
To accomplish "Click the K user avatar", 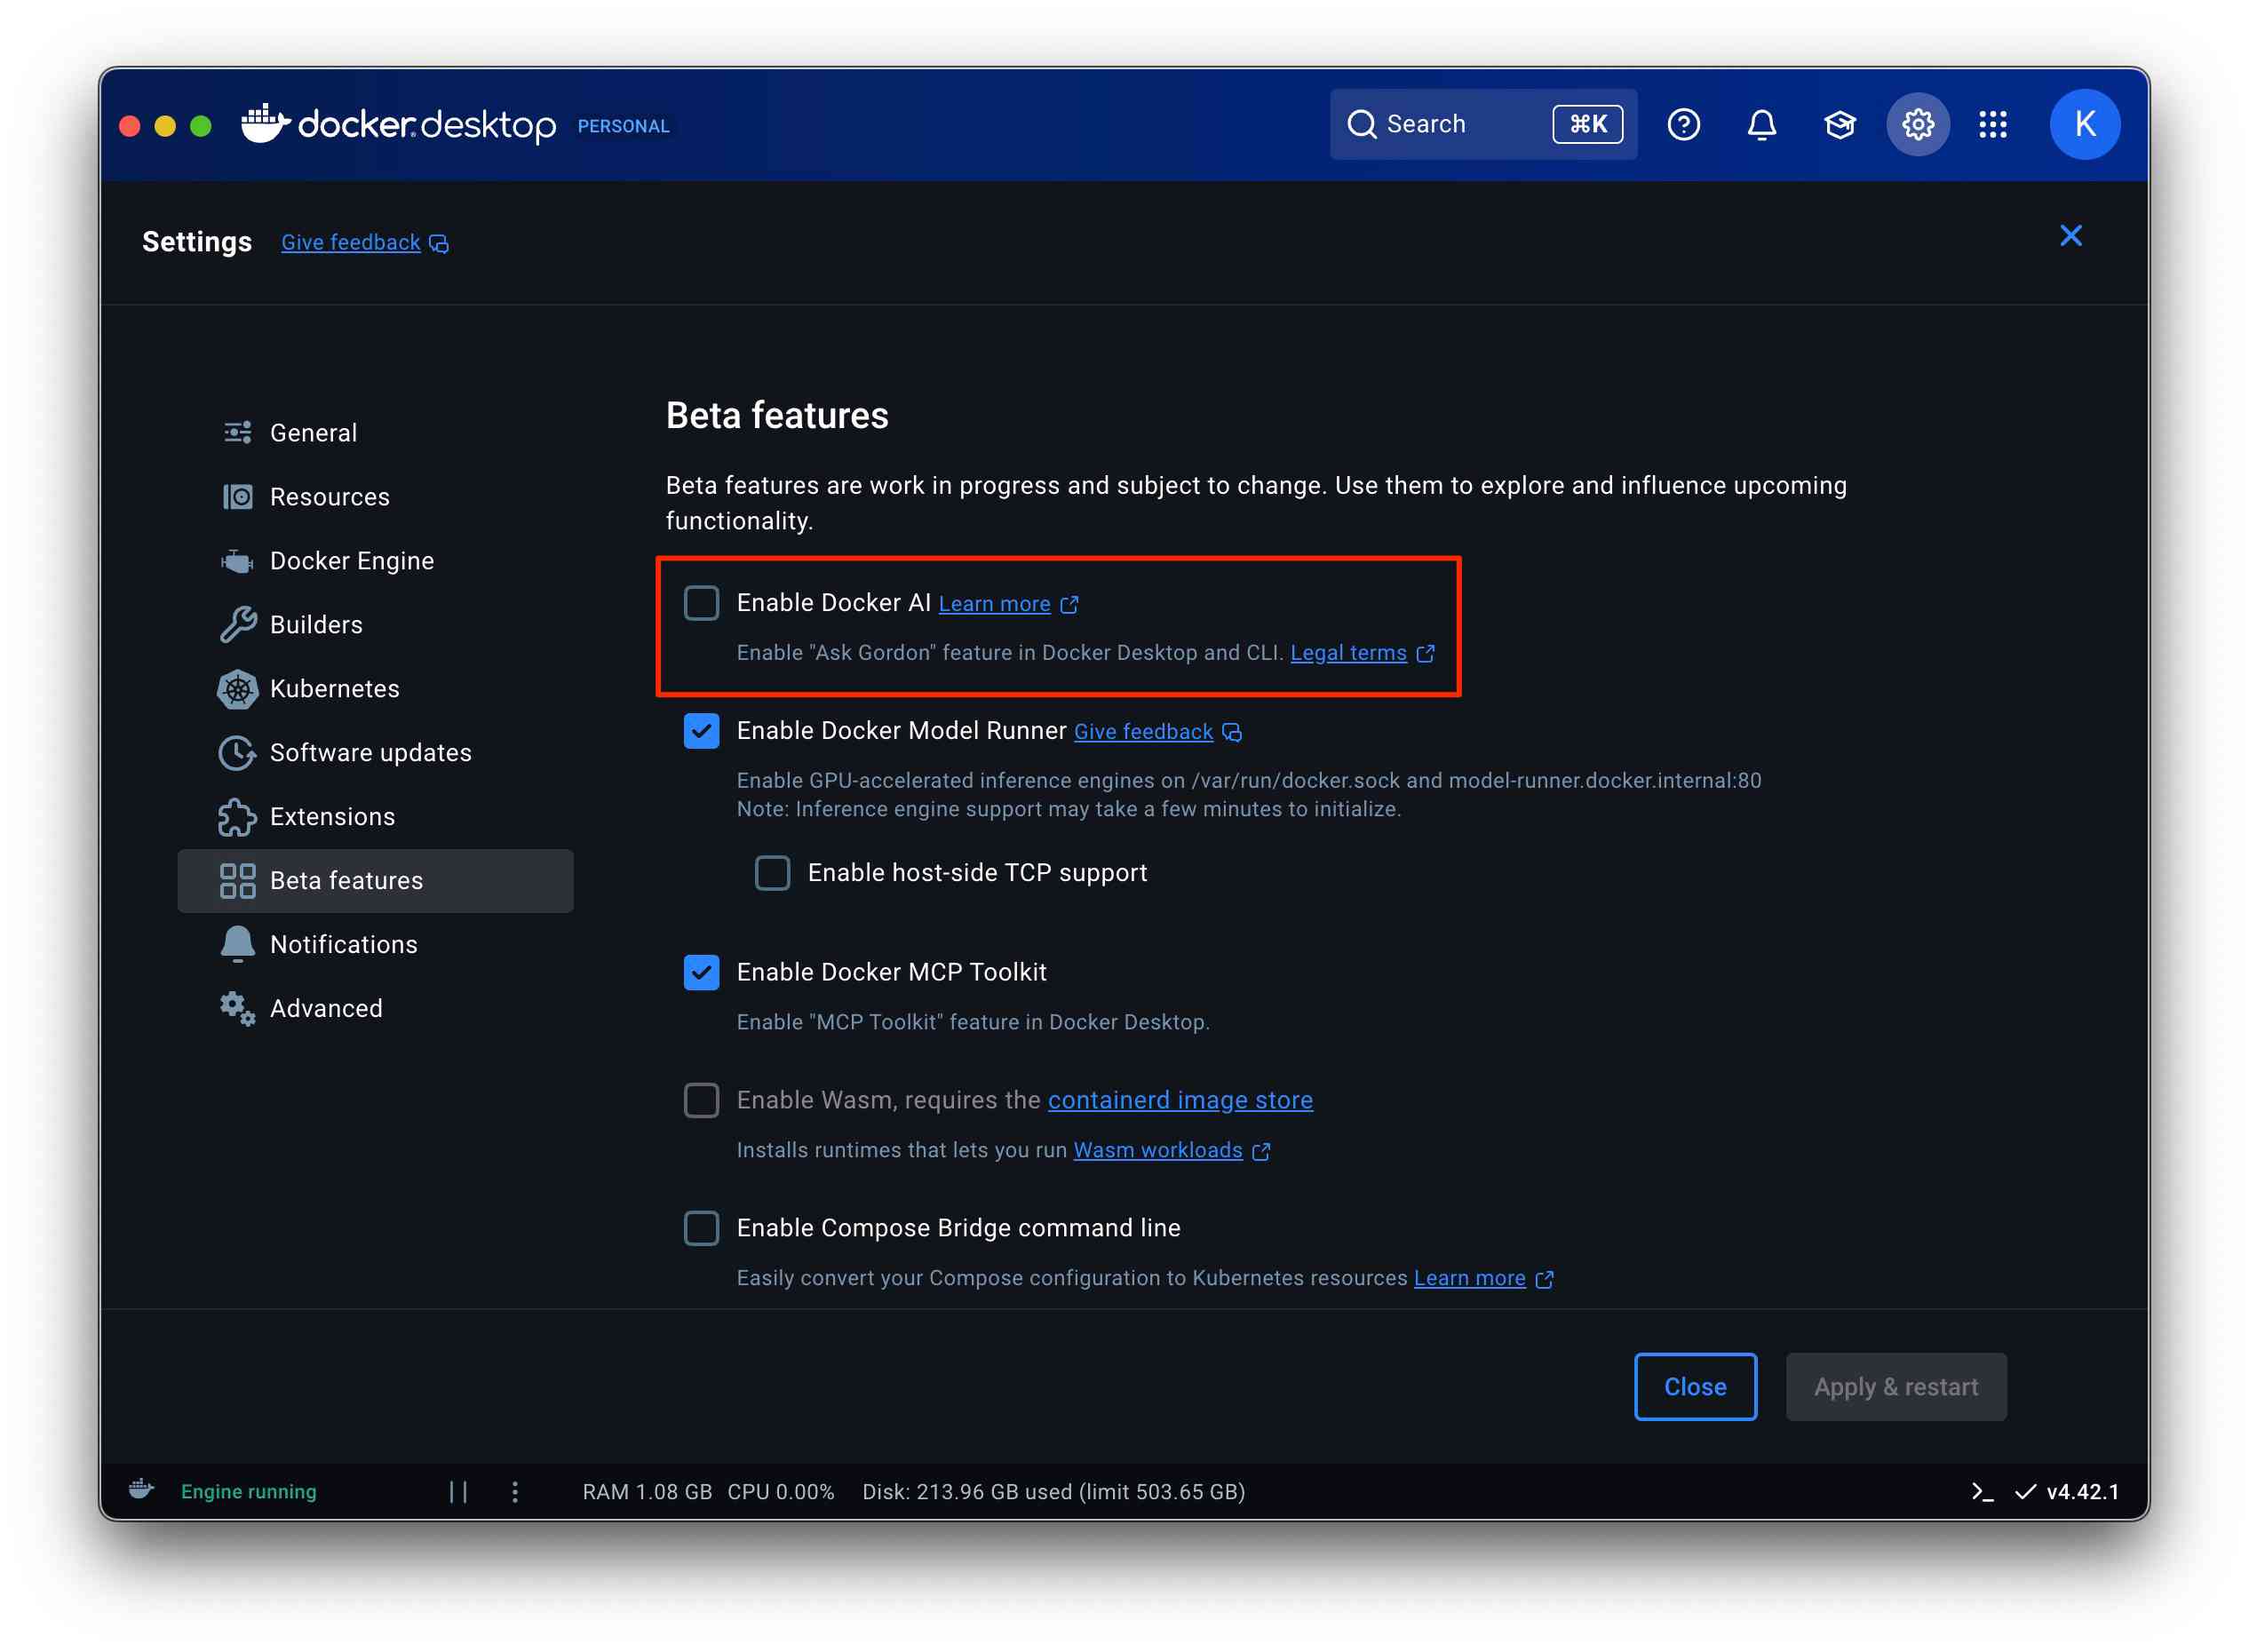I will coord(2084,124).
